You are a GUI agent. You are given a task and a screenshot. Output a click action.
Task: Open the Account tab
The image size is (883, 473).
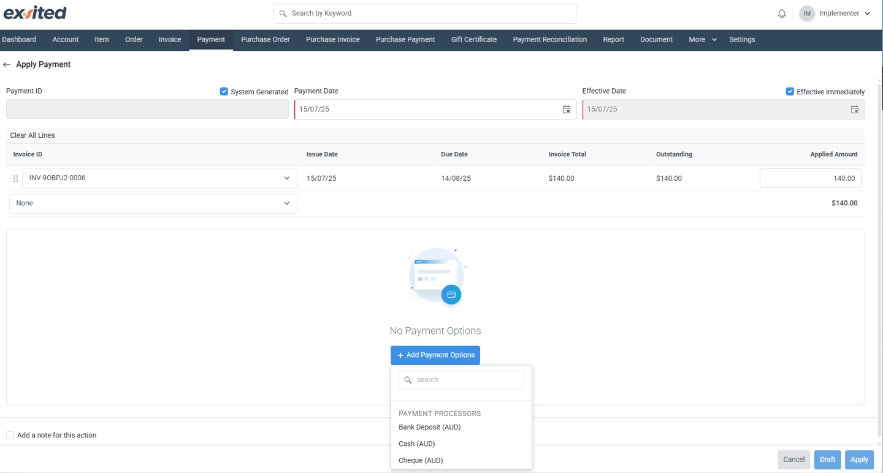pyautogui.click(x=66, y=40)
